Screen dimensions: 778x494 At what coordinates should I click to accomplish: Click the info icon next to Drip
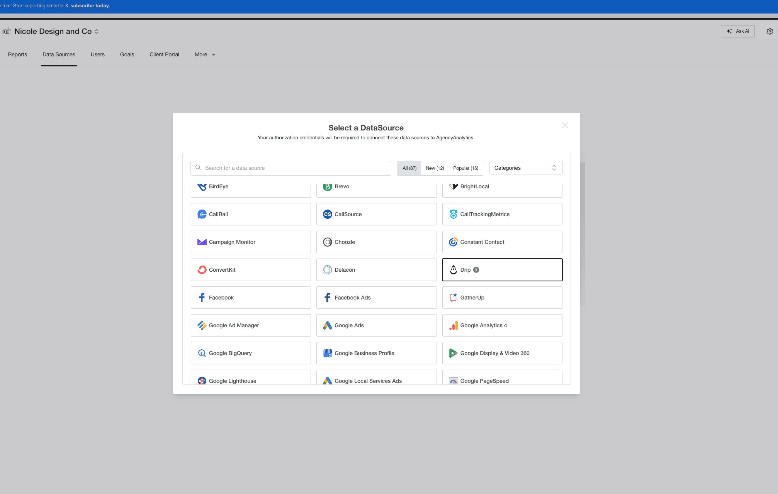[x=476, y=270]
